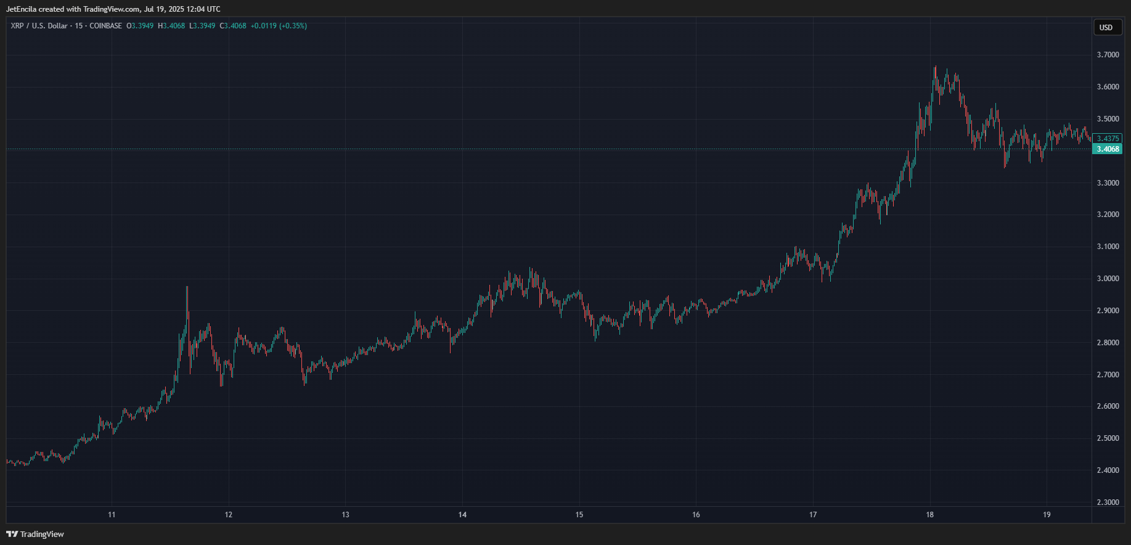Screen dimensions: 1131x545
Task: Click the H3.4068 high value in legend
Action: tap(171, 26)
